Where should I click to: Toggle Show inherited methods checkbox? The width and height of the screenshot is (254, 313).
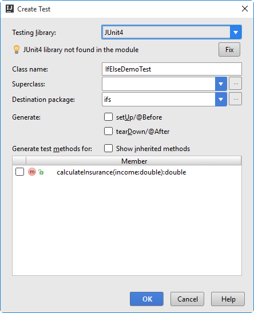pyautogui.click(x=108, y=149)
